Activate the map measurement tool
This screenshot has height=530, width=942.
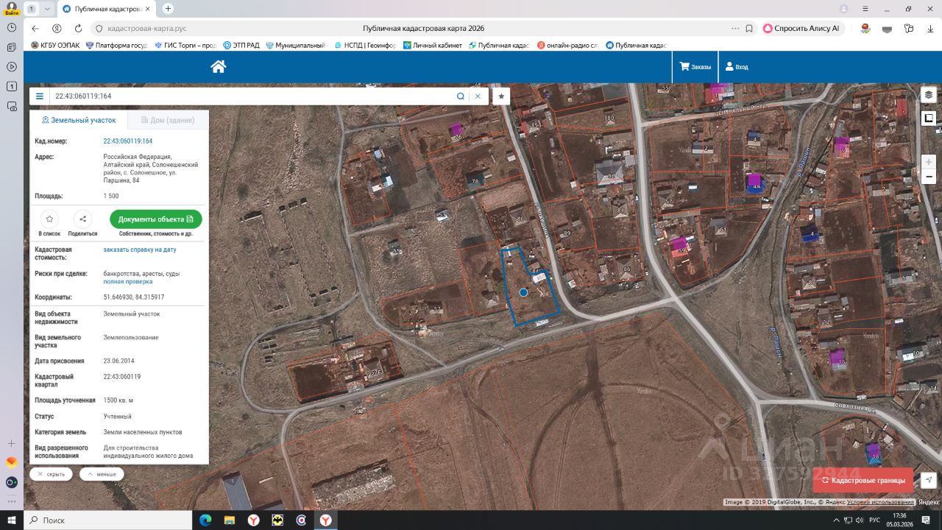click(929, 118)
